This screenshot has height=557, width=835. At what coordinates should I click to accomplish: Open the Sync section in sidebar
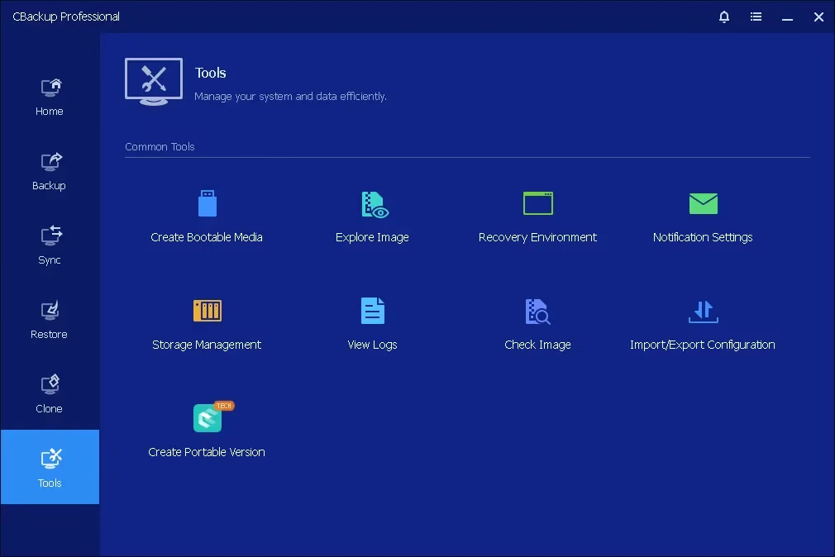pos(50,245)
